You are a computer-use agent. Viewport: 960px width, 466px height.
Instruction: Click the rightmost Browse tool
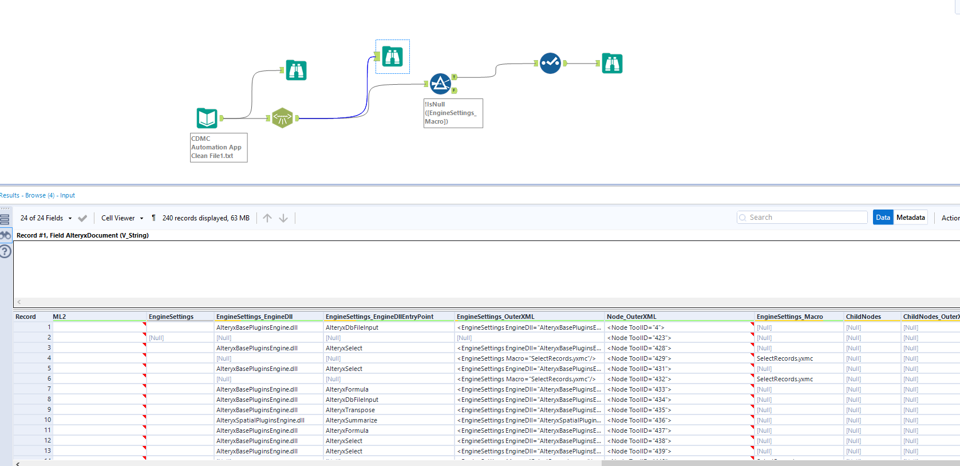click(x=612, y=63)
